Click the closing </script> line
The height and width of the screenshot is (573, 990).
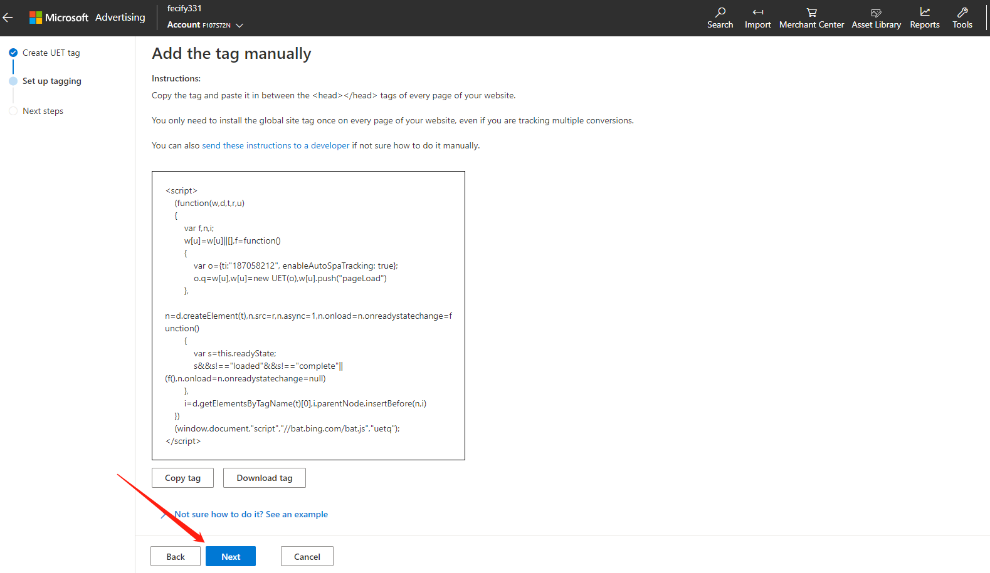pos(183,441)
